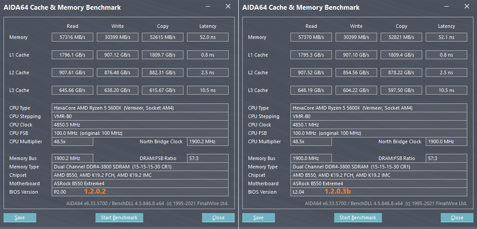477x229 pixels.
Task: Click the L3 Cache Read cell 645.66 GB/s
Action: tap(73, 90)
